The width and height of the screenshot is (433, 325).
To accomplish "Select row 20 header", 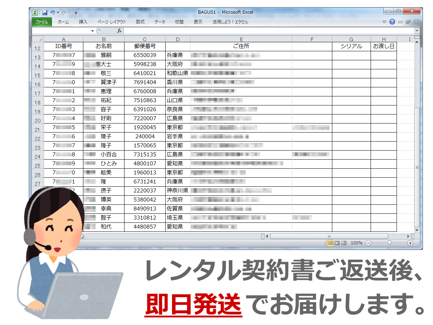I will [x=38, y=119].
